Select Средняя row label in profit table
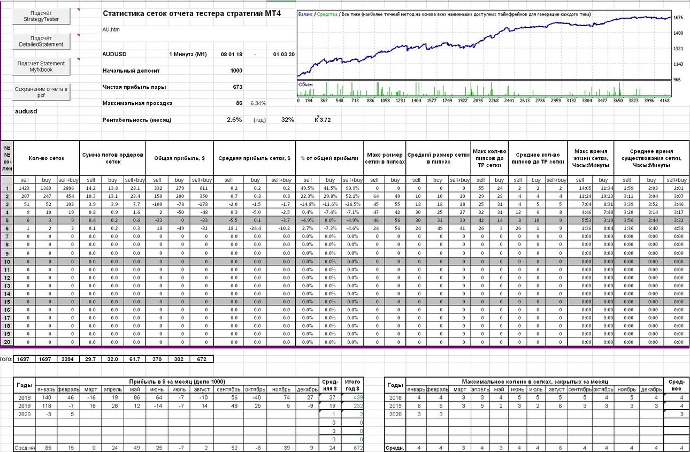 pyautogui.click(x=24, y=448)
